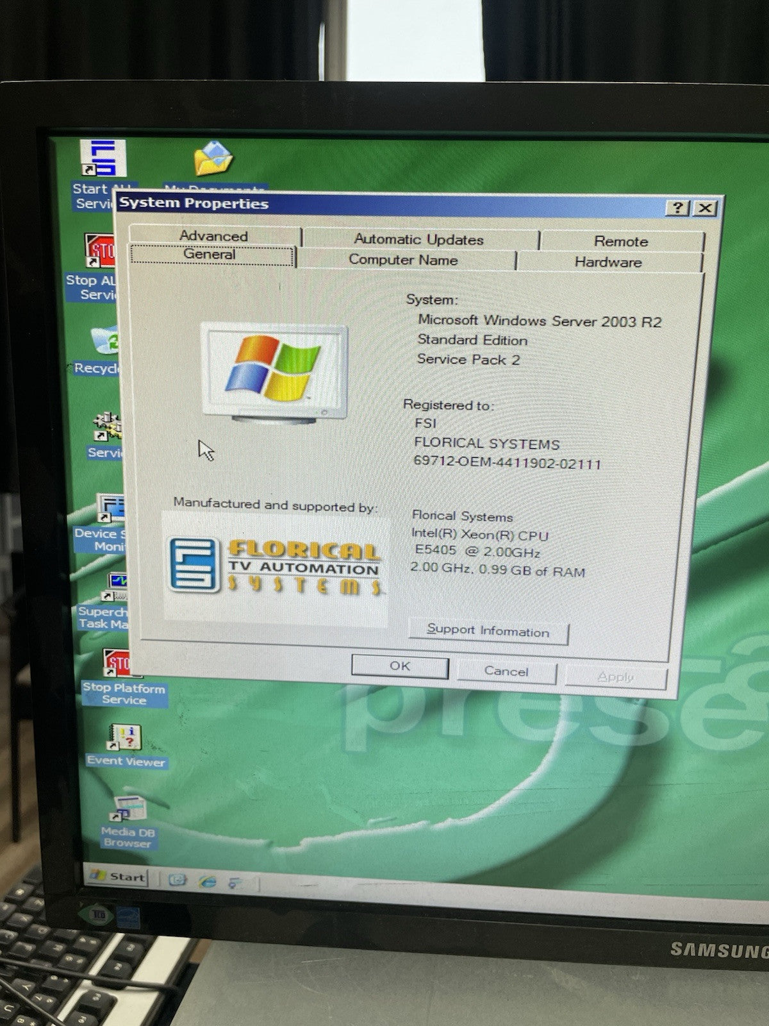The height and width of the screenshot is (1026, 769).
Task: Confirm with the OK button
Action: click(400, 666)
